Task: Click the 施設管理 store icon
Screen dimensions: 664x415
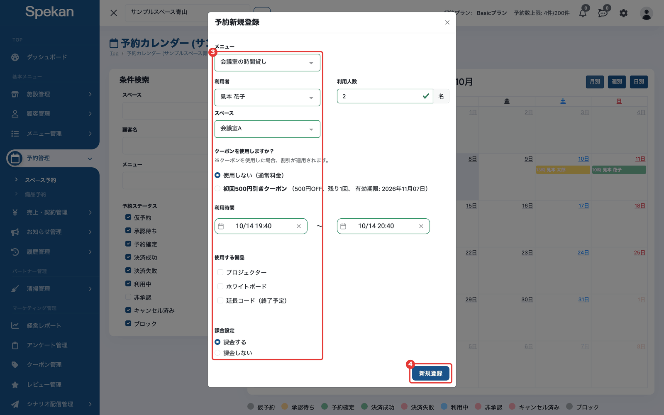Action: pyautogui.click(x=15, y=94)
